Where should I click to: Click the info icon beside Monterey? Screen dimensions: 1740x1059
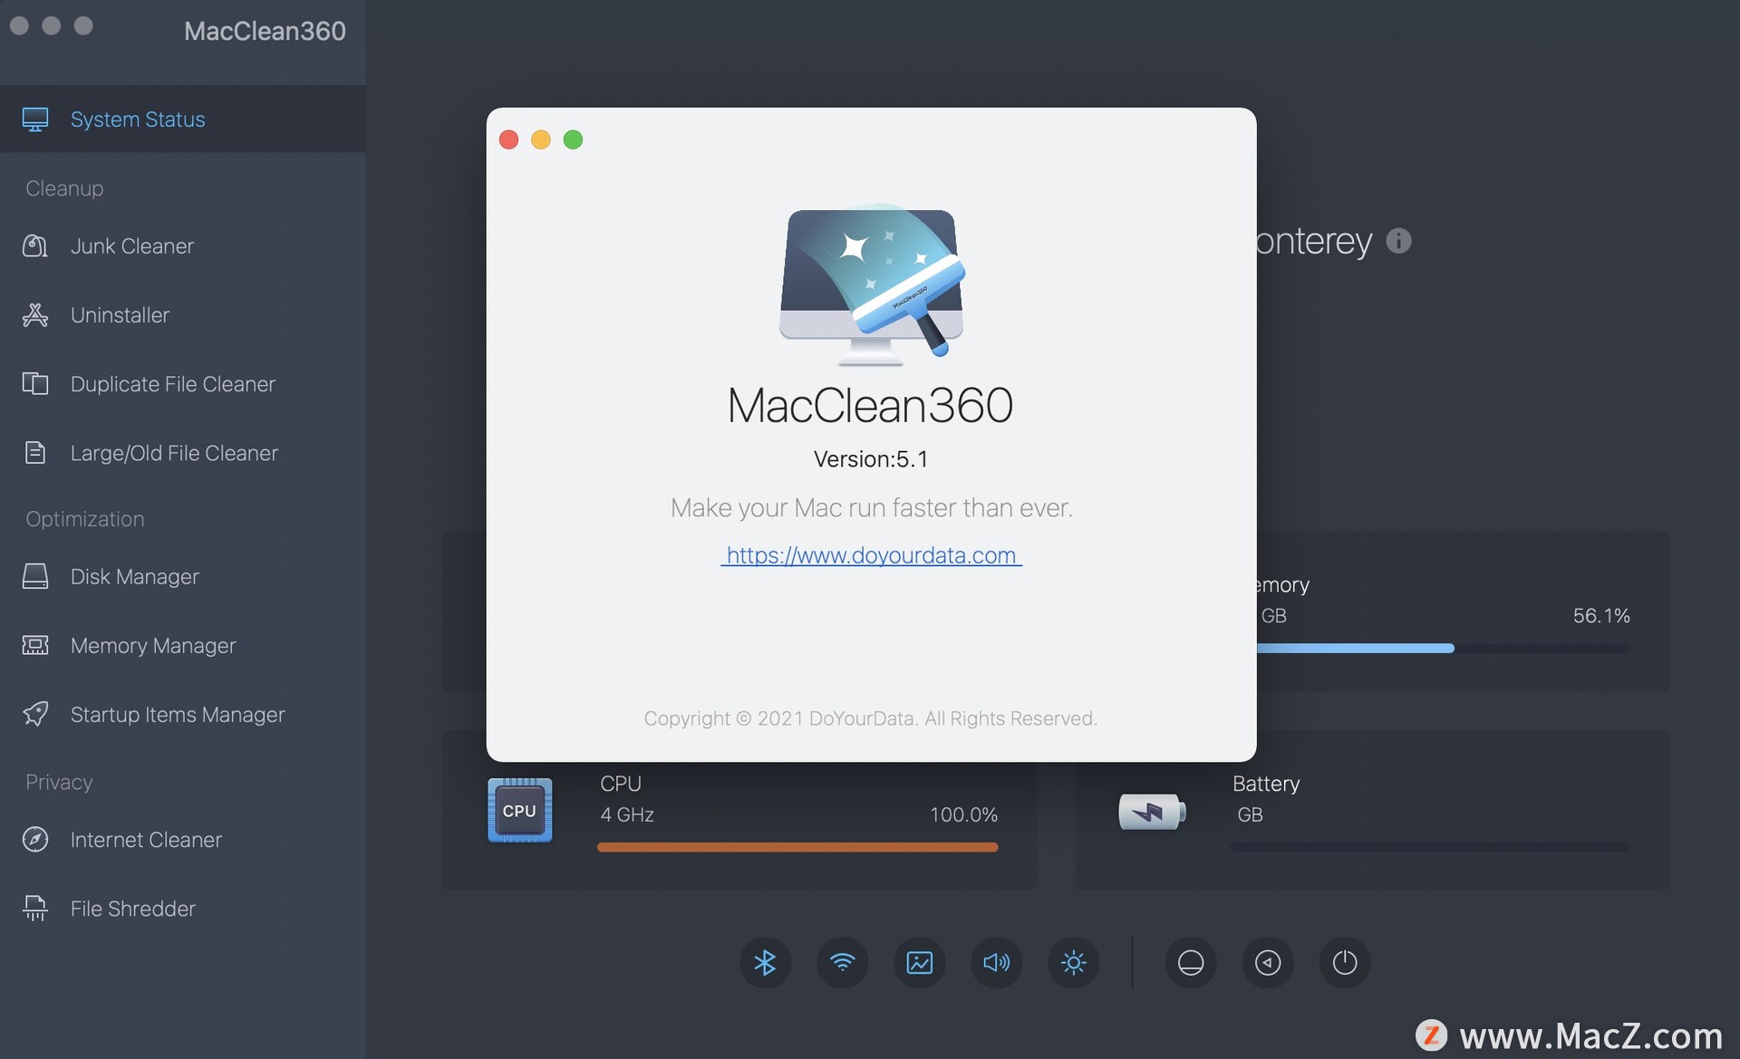[1398, 241]
